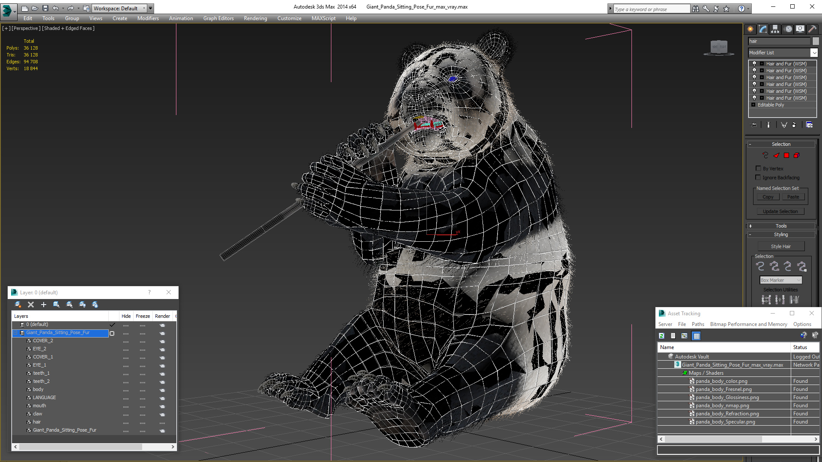The image size is (822, 462).
Task: Click the Style Hair button
Action: (x=780, y=246)
